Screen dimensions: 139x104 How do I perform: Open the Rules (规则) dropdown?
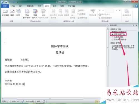point(81,10)
